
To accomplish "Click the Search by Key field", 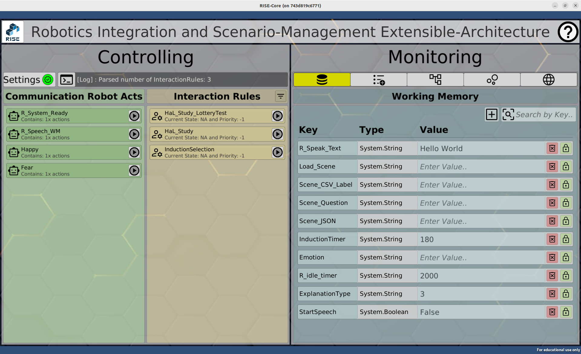I will click(x=544, y=115).
